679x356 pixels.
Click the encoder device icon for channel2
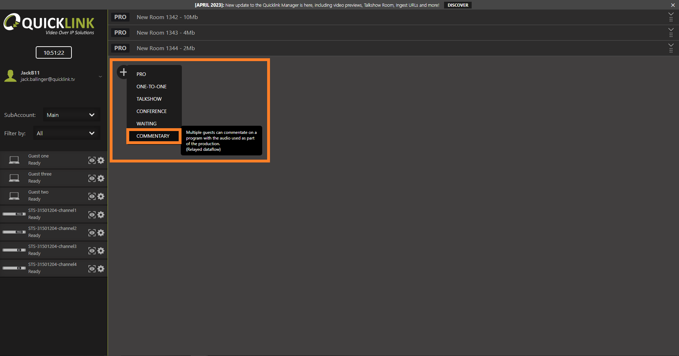(x=14, y=232)
